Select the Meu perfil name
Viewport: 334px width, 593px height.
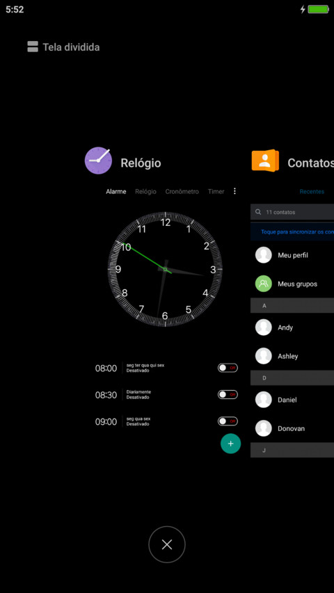[x=293, y=255]
